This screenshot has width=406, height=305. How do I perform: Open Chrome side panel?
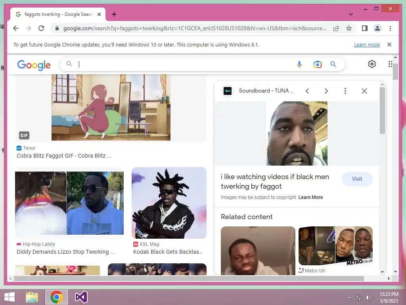(365, 28)
